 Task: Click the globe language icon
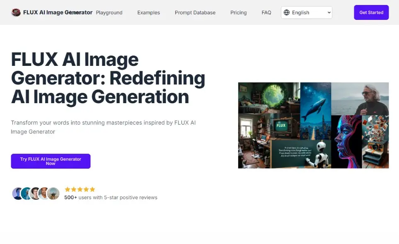tap(287, 12)
